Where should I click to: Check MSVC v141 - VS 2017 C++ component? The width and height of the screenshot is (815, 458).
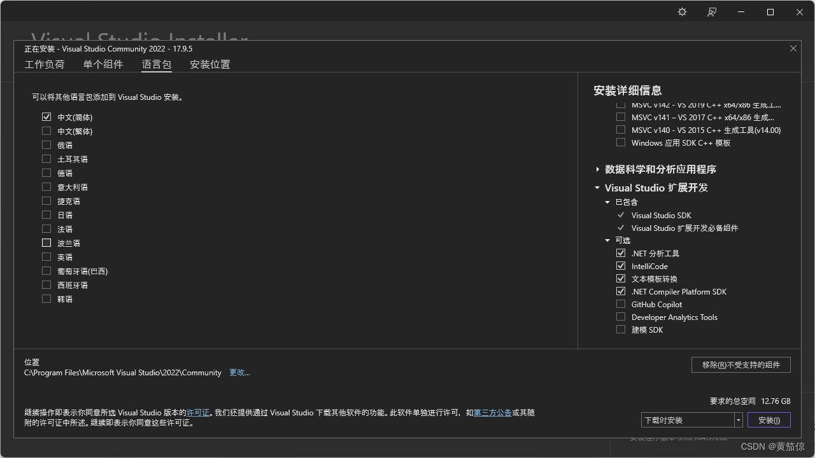tap(621, 117)
